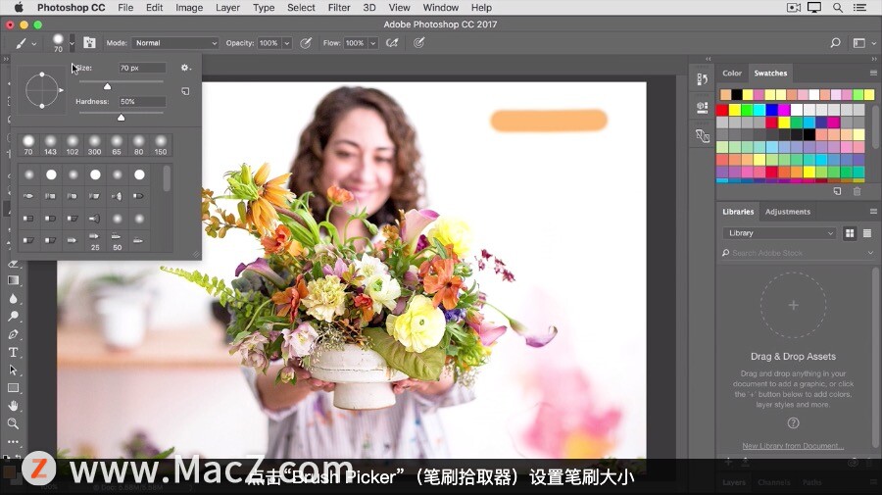Viewport: 882px width, 495px height.
Task: Open the Filter menu
Action: coord(339,8)
